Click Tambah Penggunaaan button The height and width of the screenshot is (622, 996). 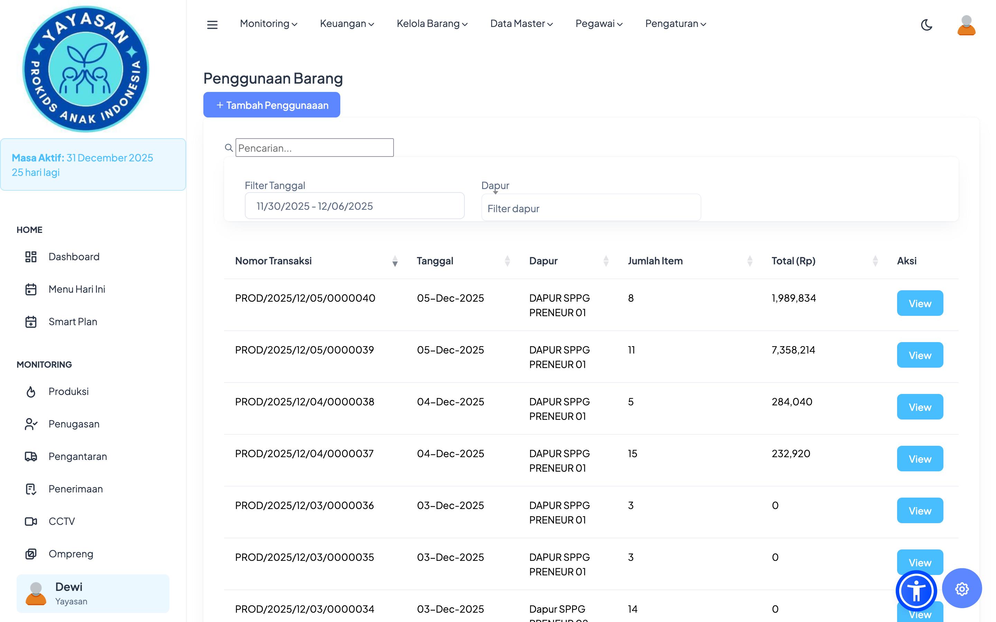point(271,105)
